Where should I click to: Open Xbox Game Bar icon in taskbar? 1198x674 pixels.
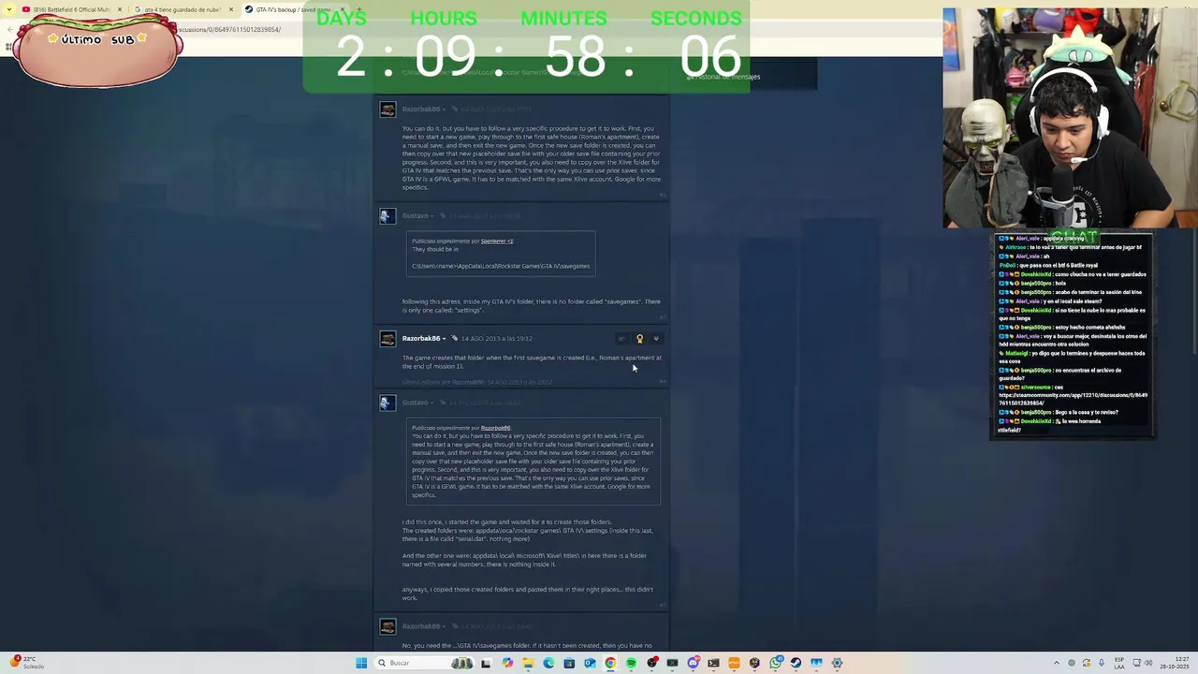point(672,663)
